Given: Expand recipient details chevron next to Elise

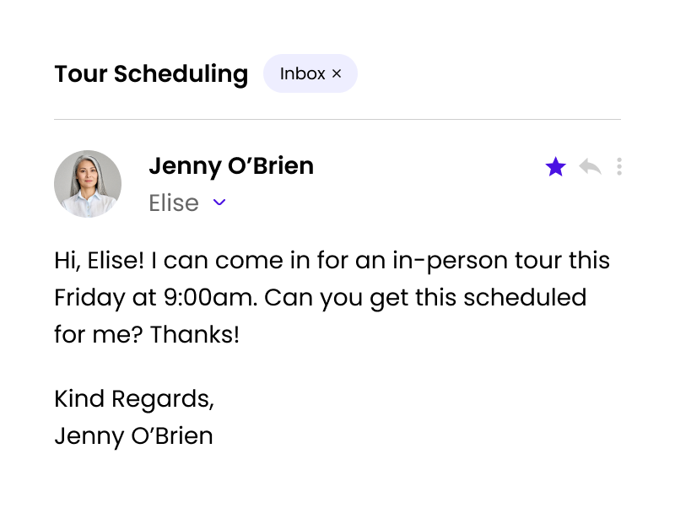Looking at the screenshot, I should (219, 203).
